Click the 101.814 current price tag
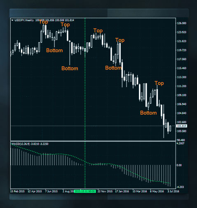This screenshot has height=208, width=197. tap(182, 126)
